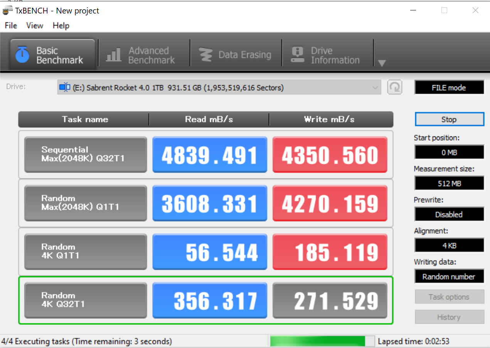
Task: Select the Random 4K Q1T1 task button
Action: click(85, 252)
